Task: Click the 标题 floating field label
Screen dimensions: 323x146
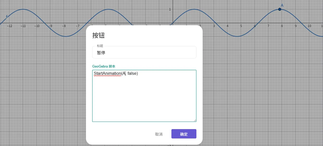Action: pos(100,46)
